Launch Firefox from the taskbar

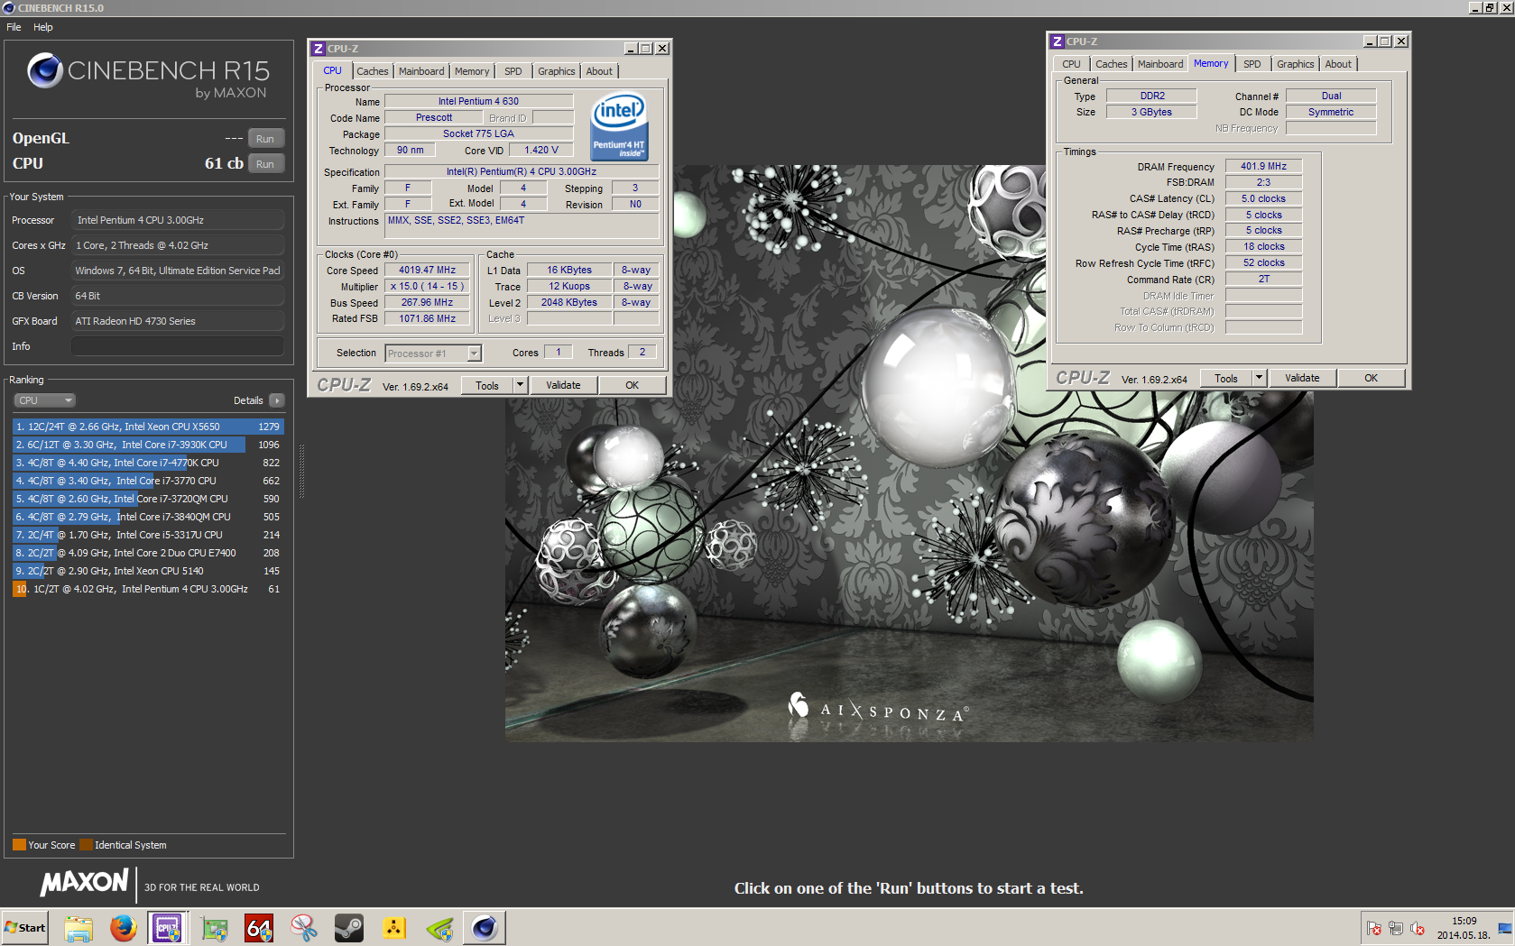click(x=124, y=928)
